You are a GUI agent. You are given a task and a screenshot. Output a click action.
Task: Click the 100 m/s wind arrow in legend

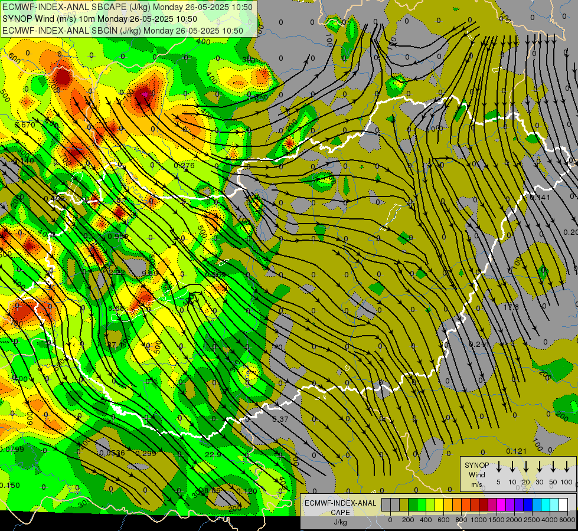567,467
